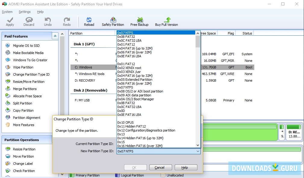304x178 pixels.
Task: Click the Copy Partition icon
Action: [8, 110]
